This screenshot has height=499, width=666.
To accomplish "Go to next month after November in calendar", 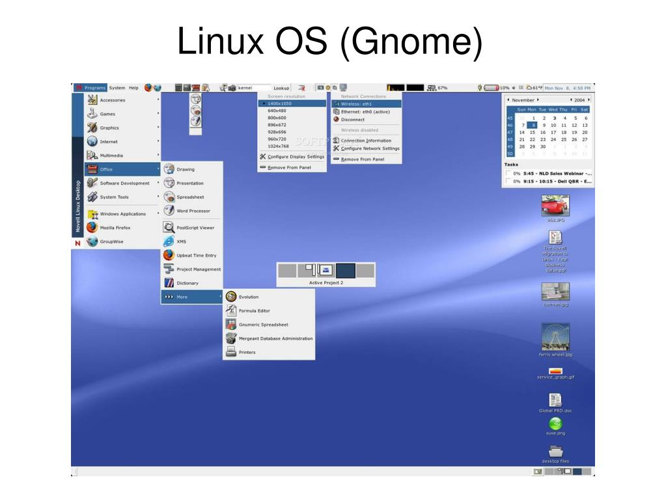I will (538, 100).
